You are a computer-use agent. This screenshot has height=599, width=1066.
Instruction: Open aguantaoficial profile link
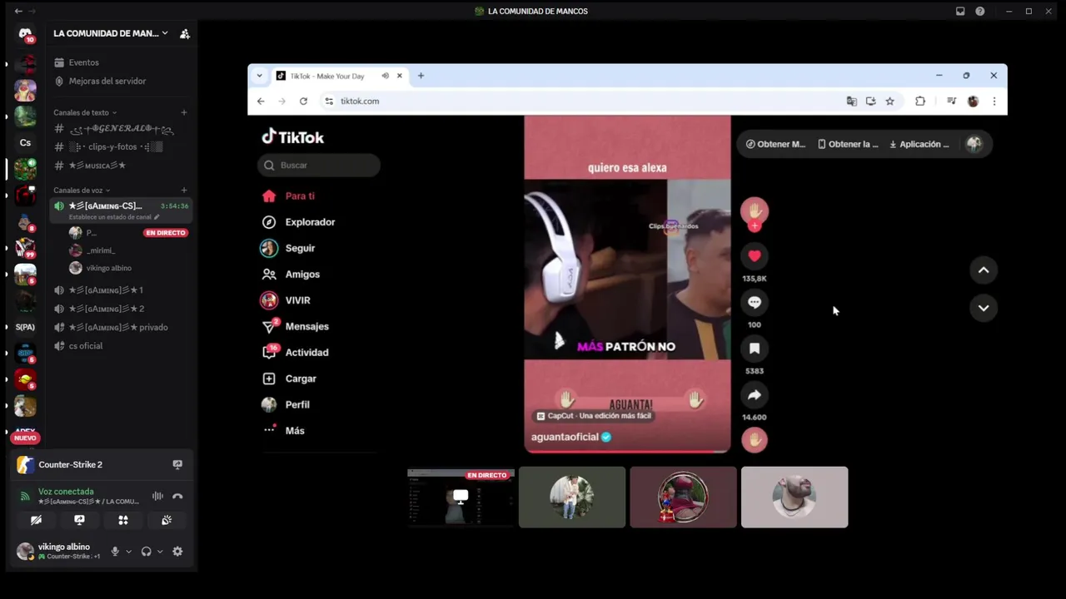pos(565,437)
